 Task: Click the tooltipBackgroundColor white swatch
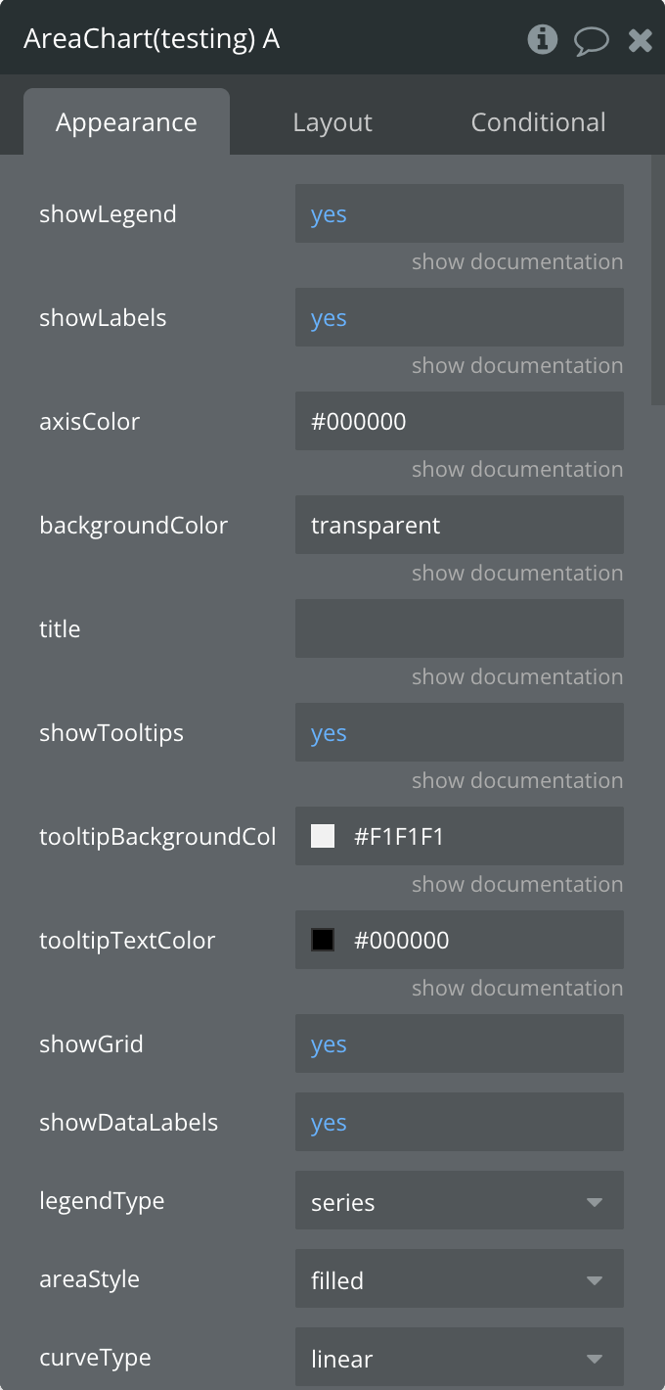pos(323,836)
